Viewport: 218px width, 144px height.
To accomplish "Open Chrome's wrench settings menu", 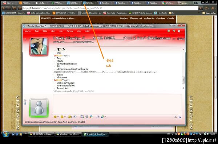I will point(213,8).
